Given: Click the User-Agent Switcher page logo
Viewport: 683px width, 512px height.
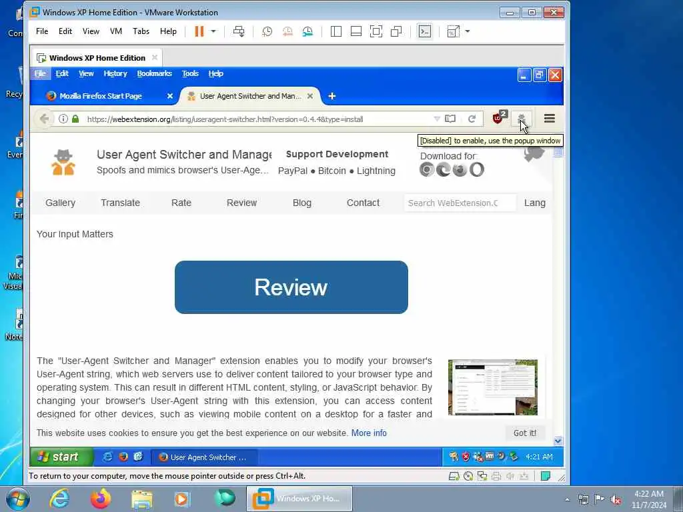Looking at the screenshot, I should pyautogui.click(x=63, y=162).
